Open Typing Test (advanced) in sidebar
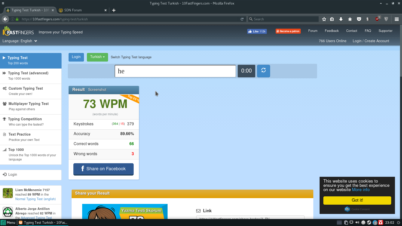The image size is (402, 226). (31, 76)
